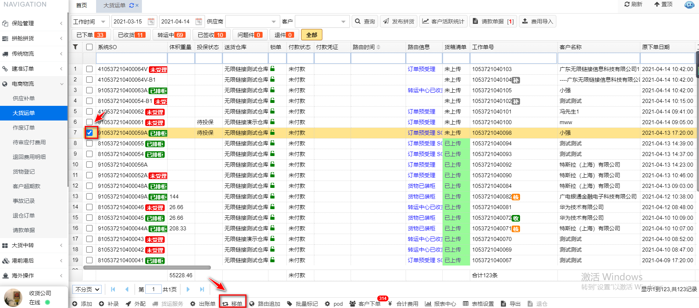Open the start date calendar picker icon
Image resolution: width=699 pixels, height=308 pixels.
coord(151,22)
